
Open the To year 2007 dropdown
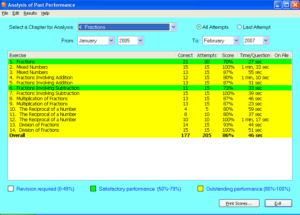265,41
